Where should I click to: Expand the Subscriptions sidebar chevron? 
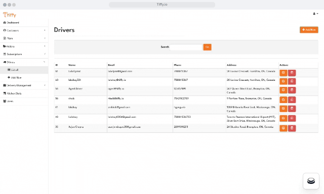pos(45,54)
